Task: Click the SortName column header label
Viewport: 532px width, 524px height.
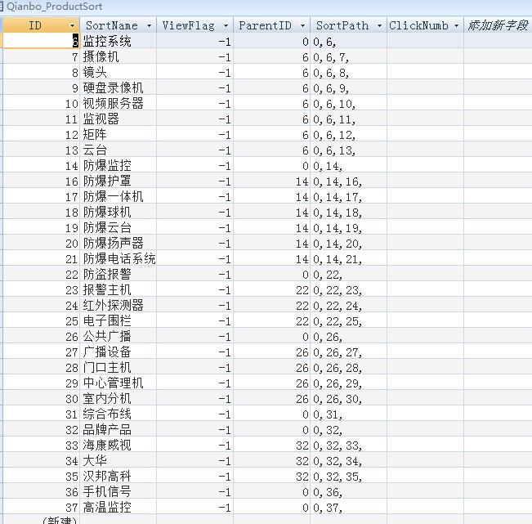Action: pos(112,25)
